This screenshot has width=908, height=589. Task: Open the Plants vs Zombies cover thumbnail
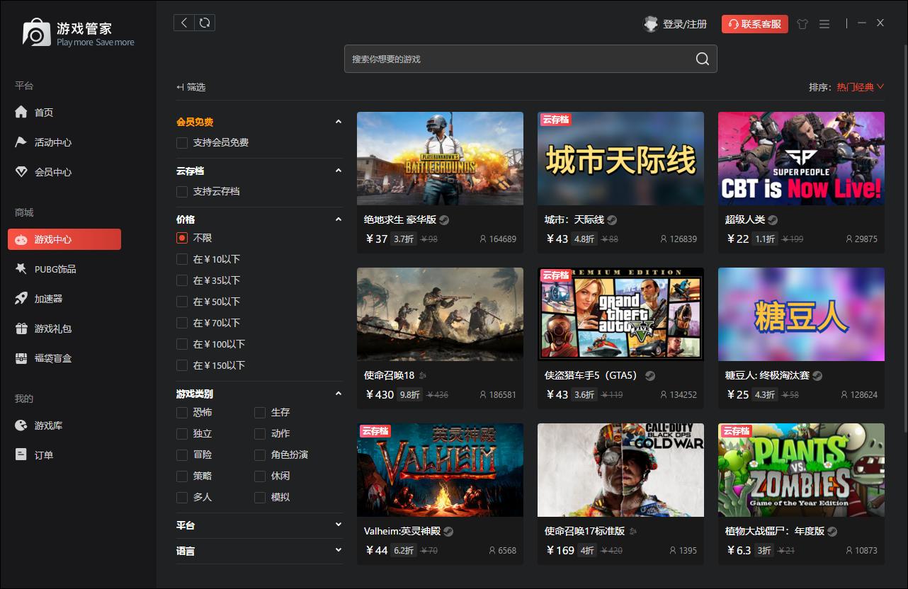click(801, 470)
